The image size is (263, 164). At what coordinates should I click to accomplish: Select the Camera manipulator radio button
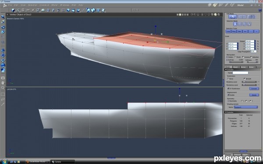pos(243,57)
